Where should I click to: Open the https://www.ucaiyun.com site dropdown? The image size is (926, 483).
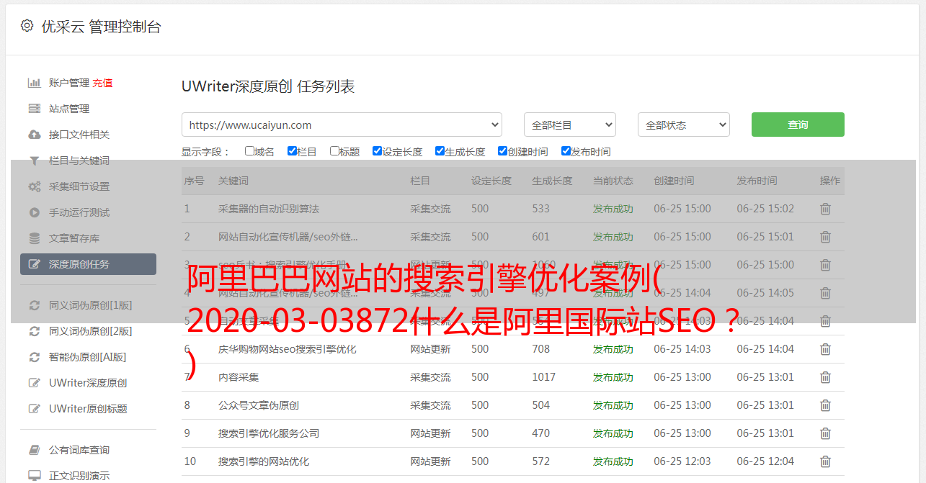tap(342, 125)
